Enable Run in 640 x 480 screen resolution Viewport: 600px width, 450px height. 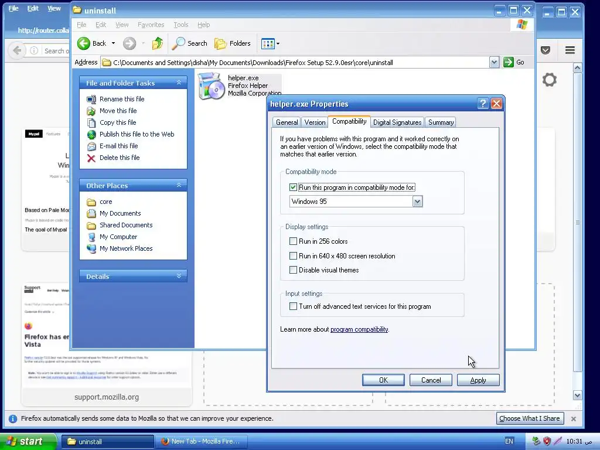[293, 255]
